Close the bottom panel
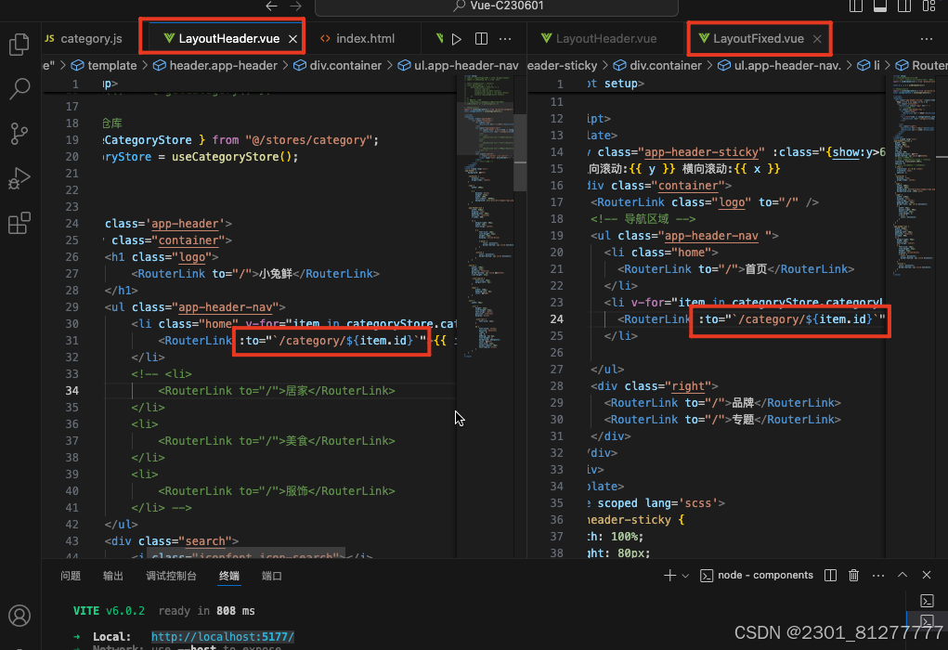The image size is (948, 650). pos(927,575)
